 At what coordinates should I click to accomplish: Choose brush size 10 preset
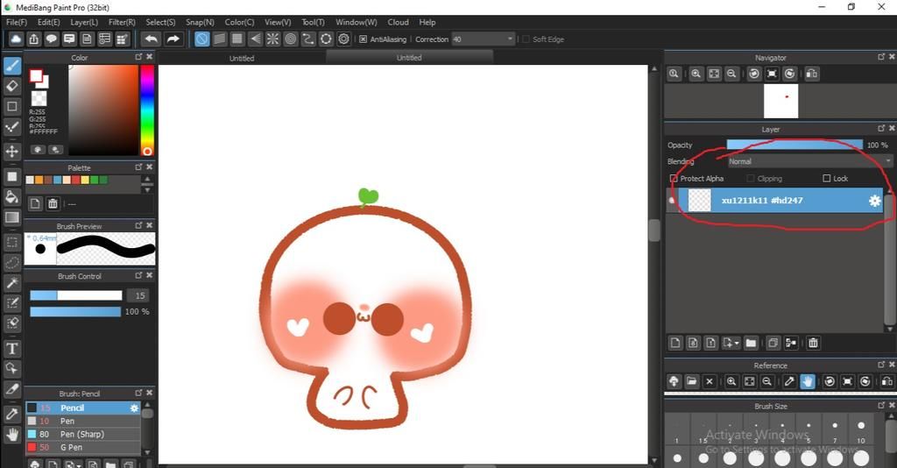pos(861,430)
